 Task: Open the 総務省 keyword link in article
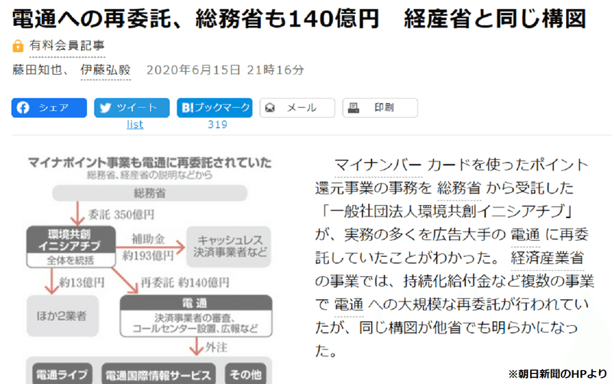(x=459, y=188)
